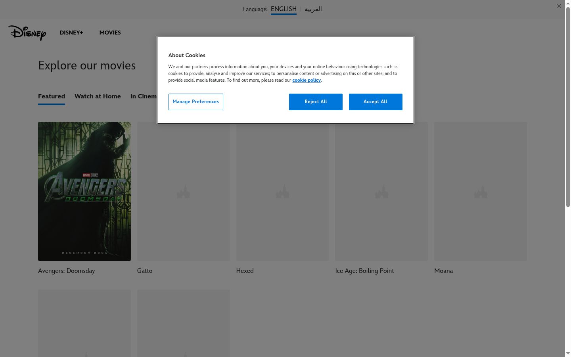
Task: Open the MOVIES menu item
Action: (110, 33)
